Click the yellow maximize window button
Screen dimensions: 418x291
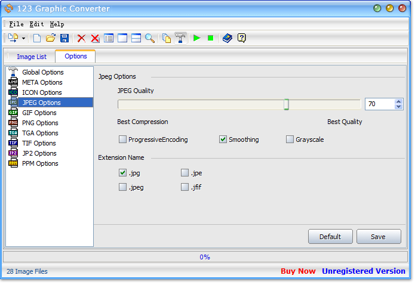click(x=389, y=8)
